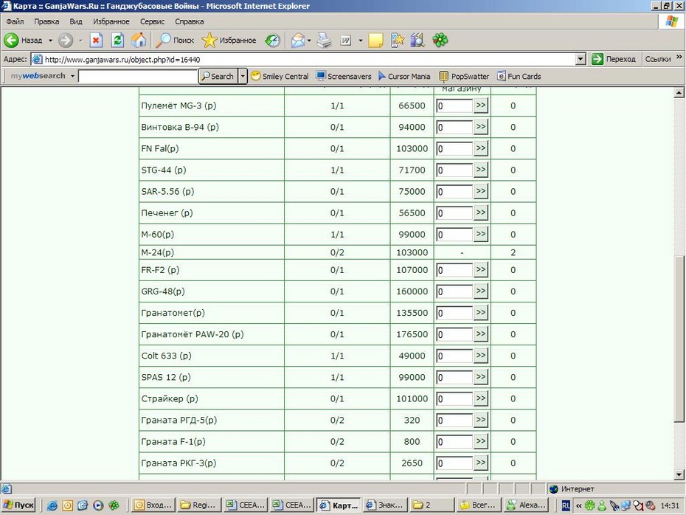Click the Переход (Go) button

click(x=614, y=59)
